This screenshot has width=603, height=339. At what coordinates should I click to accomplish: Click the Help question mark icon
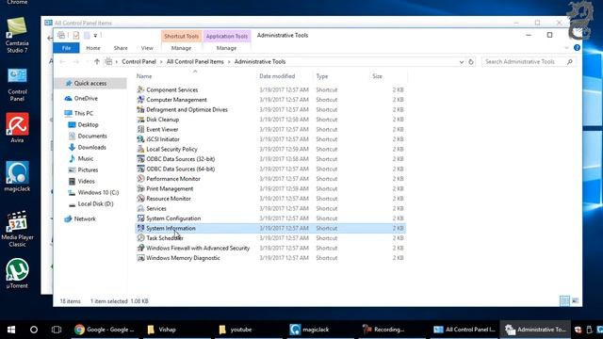coord(577,48)
